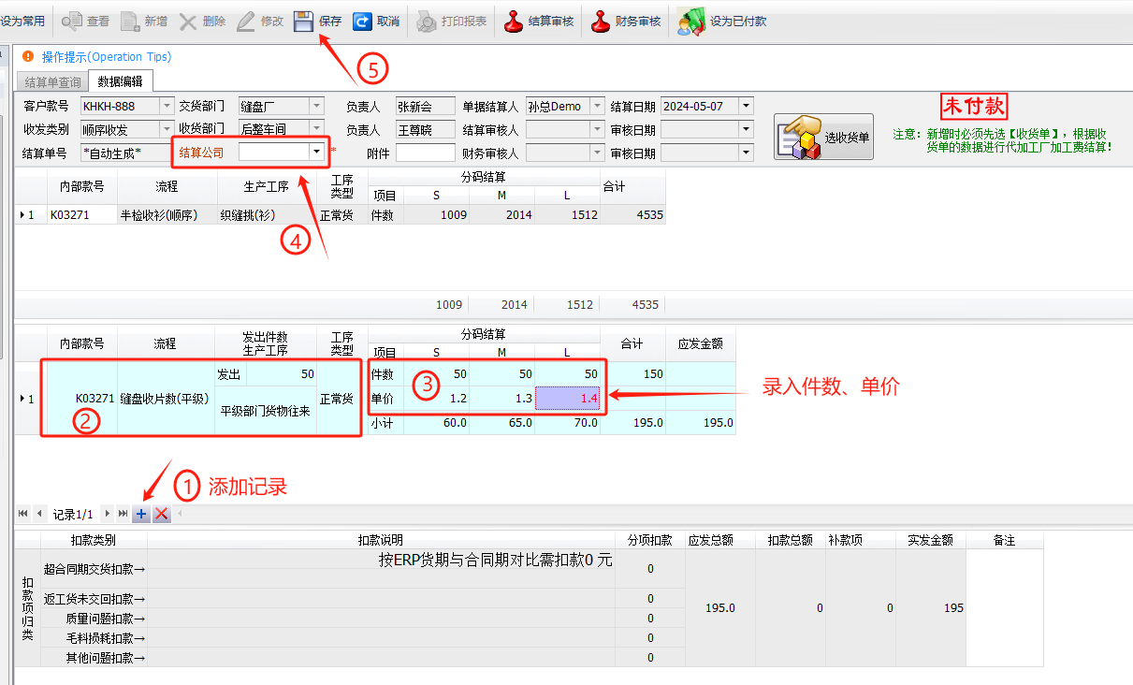Click upper table L quantity 1512

(x=568, y=215)
